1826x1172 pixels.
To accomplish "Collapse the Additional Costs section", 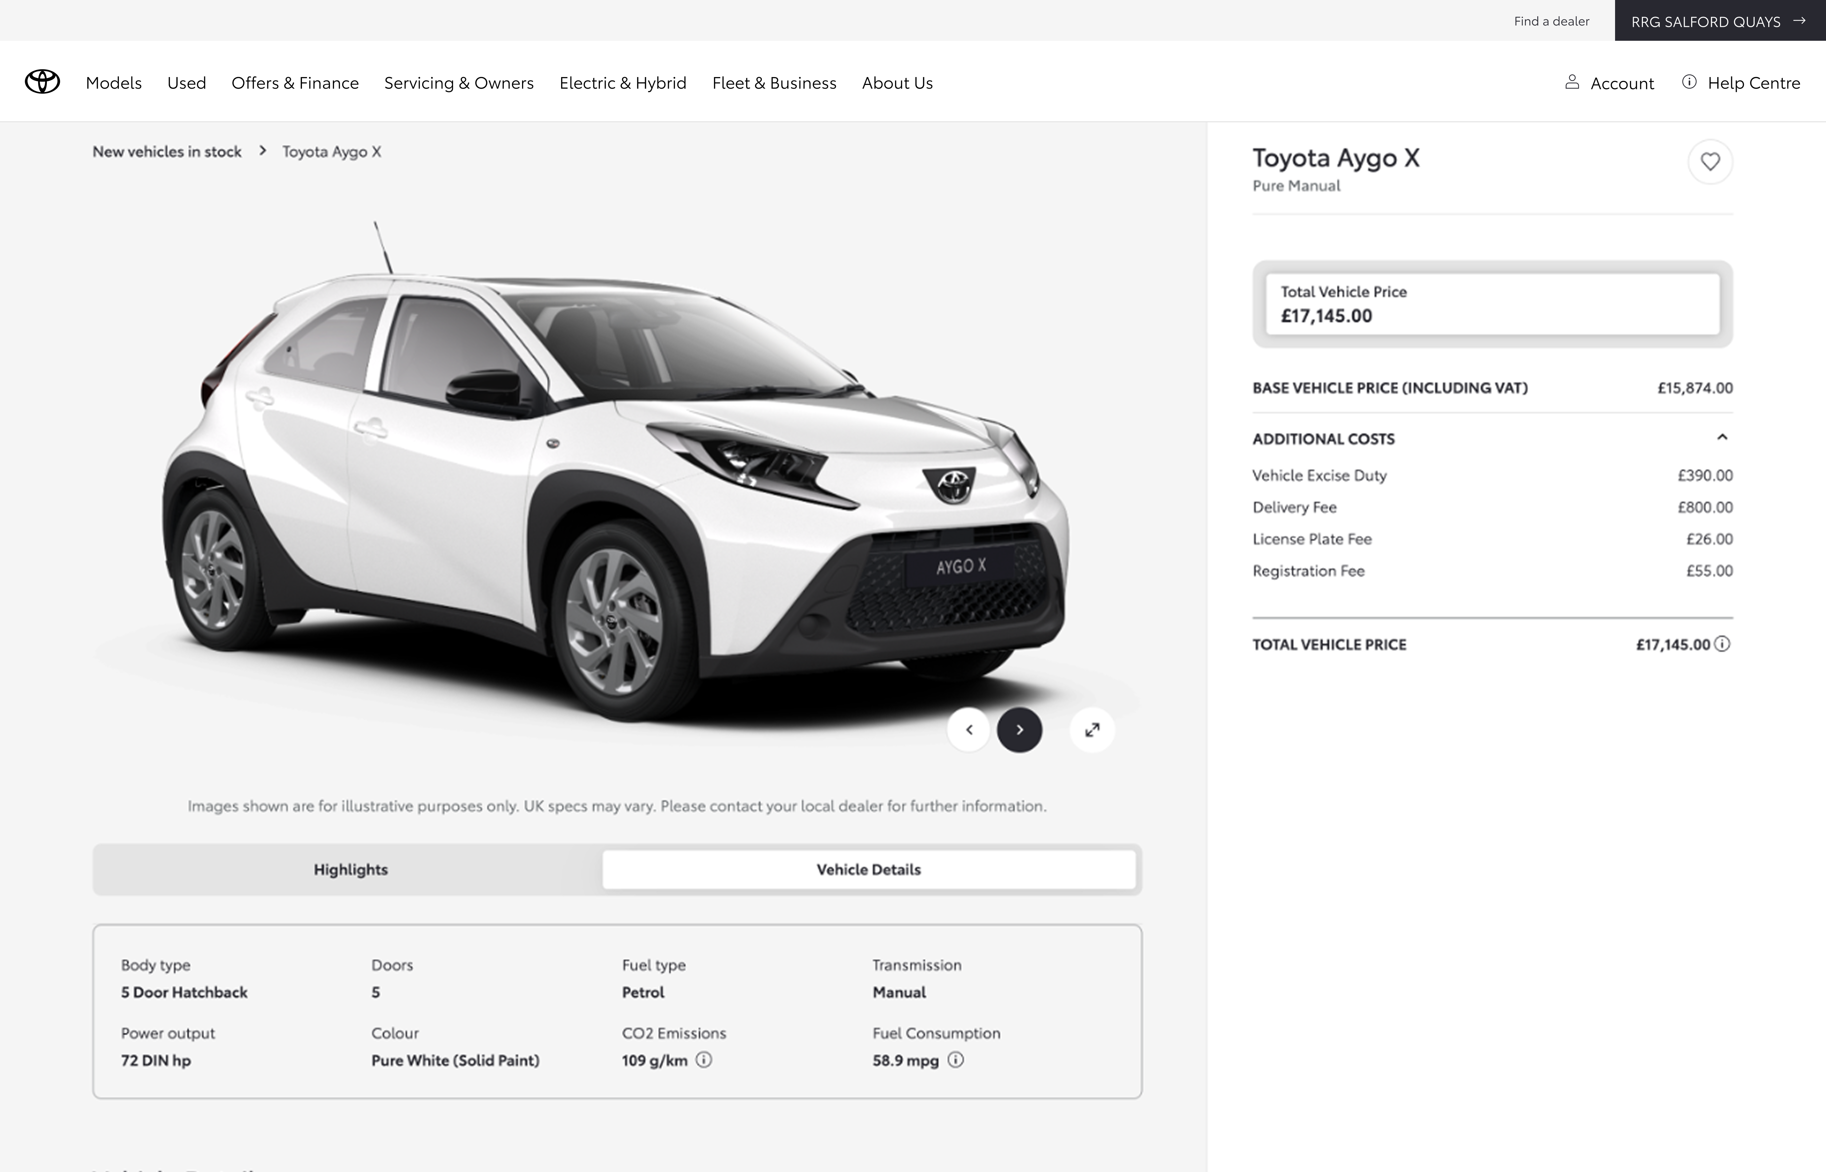I will 1722,438.
